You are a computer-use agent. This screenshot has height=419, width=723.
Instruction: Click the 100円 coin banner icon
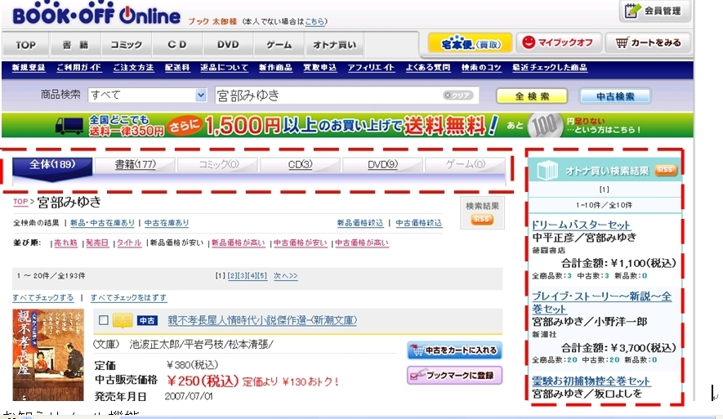point(545,125)
